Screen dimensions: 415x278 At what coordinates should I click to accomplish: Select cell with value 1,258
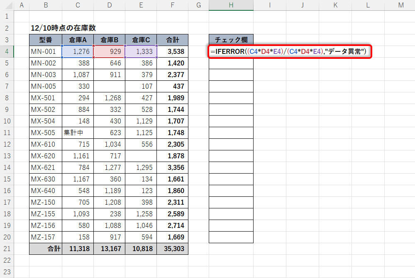click(141, 214)
